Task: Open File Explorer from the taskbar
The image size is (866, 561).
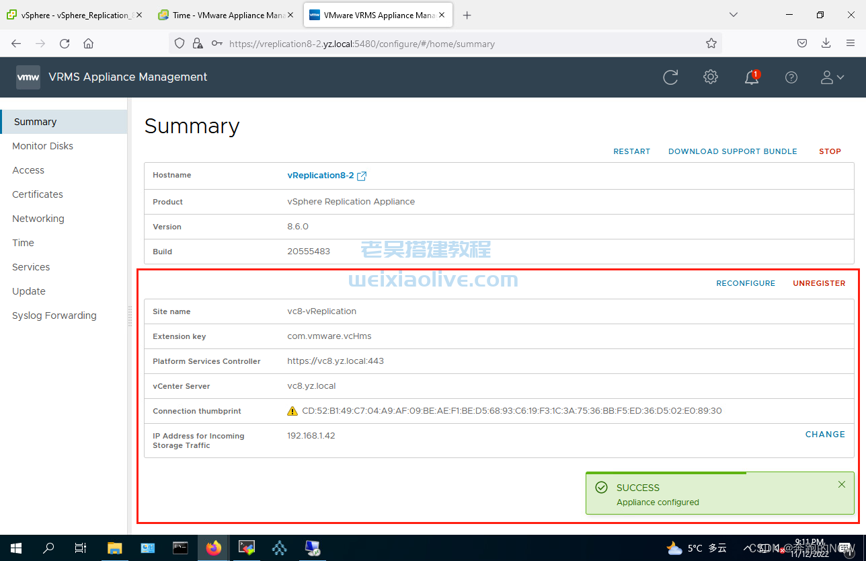Action: [x=114, y=548]
